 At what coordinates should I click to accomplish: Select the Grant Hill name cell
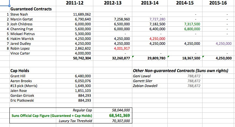point(33,76)
